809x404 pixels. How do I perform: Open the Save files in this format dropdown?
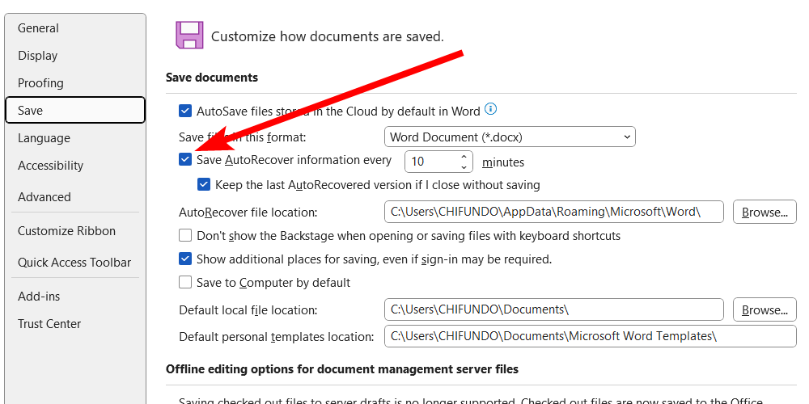pos(510,137)
